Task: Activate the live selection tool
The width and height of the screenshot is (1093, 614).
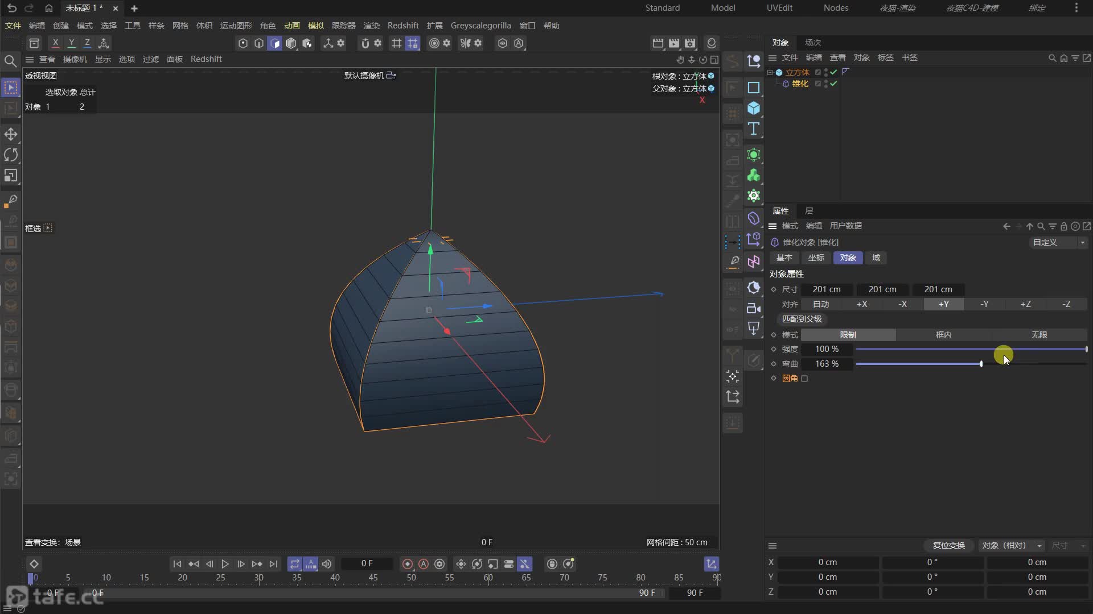Action: tap(11, 87)
